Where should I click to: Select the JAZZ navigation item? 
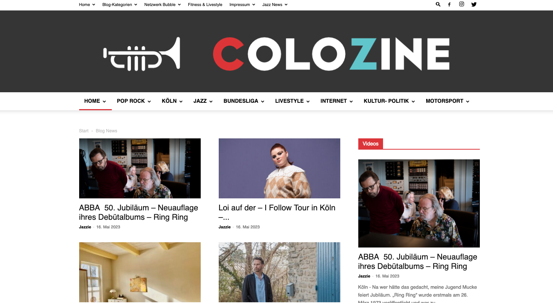[203, 101]
